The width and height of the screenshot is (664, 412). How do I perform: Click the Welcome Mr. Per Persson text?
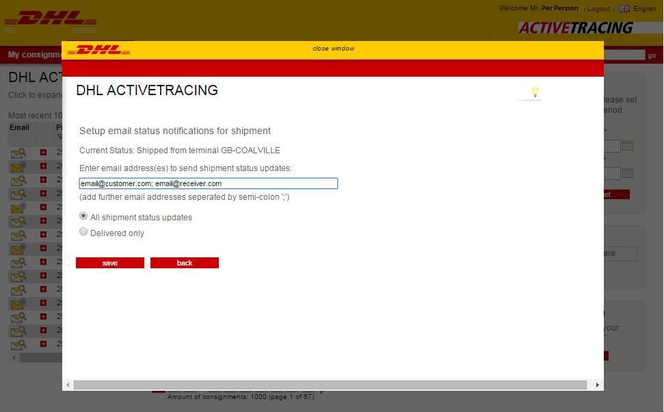(539, 8)
